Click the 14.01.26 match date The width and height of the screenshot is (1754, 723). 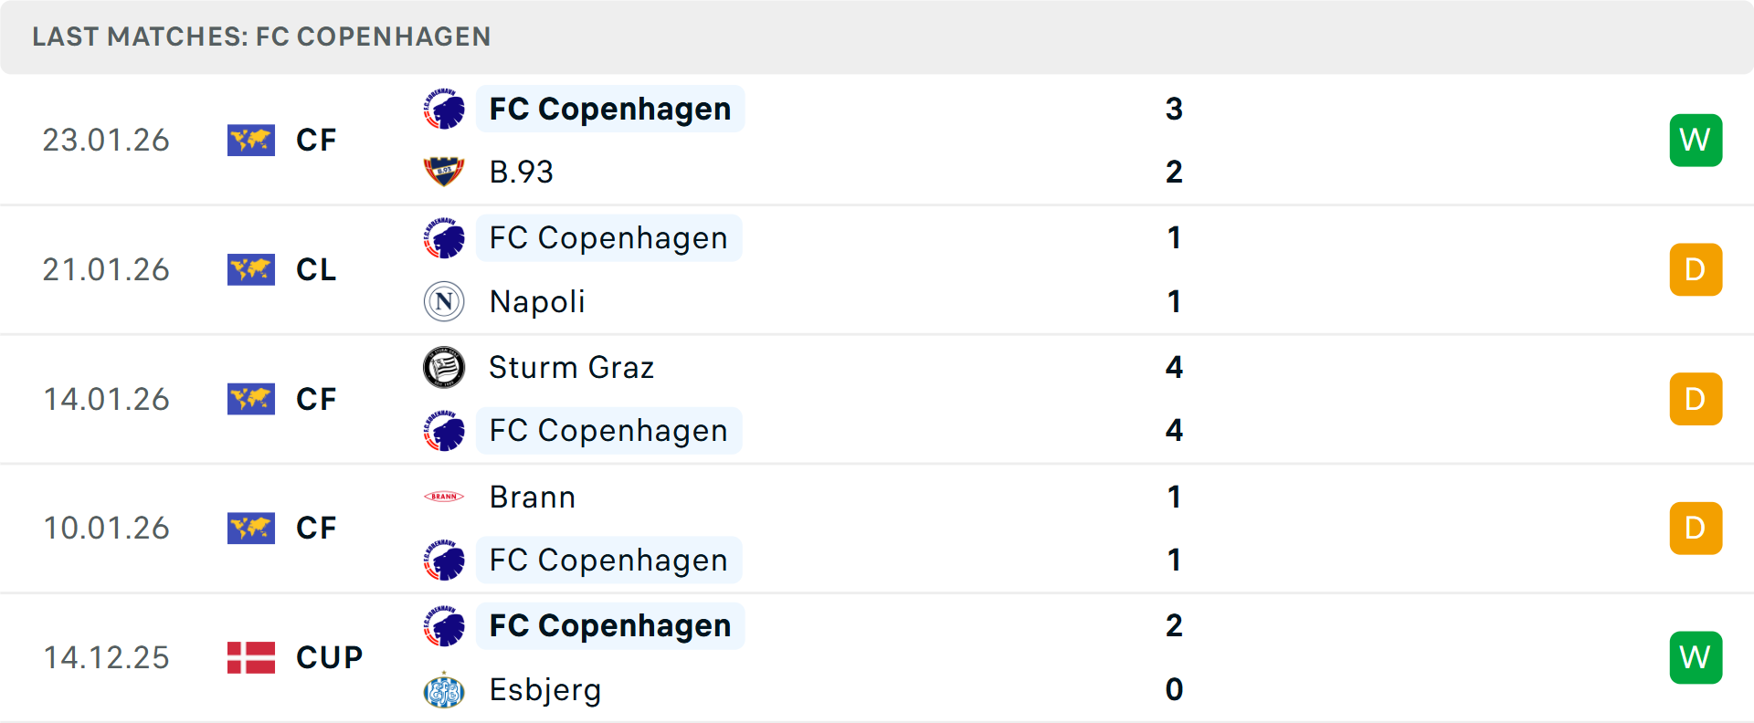[106, 399]
